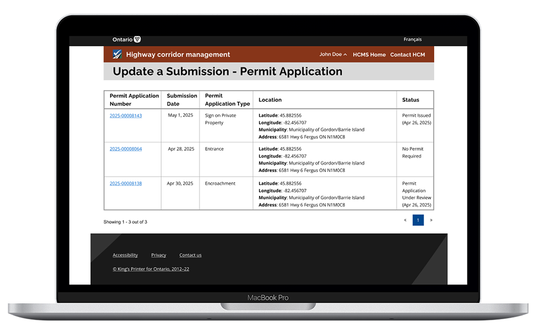
Task: Click the Highway corridor management title
Action: click(x=178, y=54)
